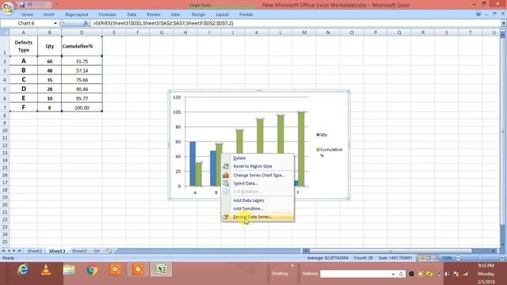
Task: Open the Chart Tools Layout tab
Action: 222,14
